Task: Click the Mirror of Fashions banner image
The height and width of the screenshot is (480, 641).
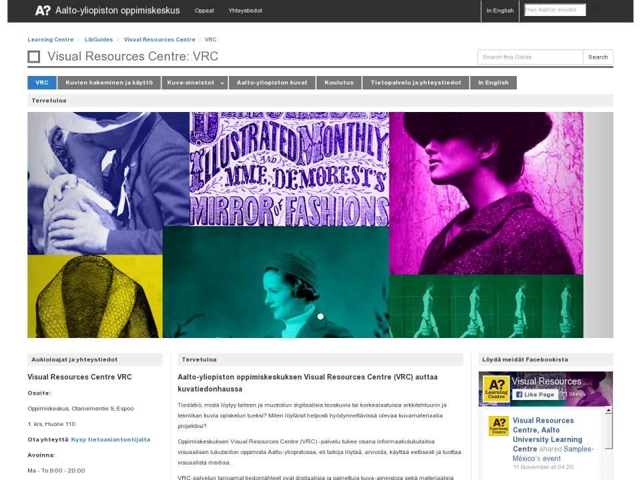Action: 289,169
